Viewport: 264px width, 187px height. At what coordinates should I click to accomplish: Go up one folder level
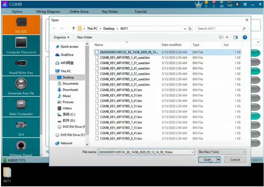pos(73,28)
